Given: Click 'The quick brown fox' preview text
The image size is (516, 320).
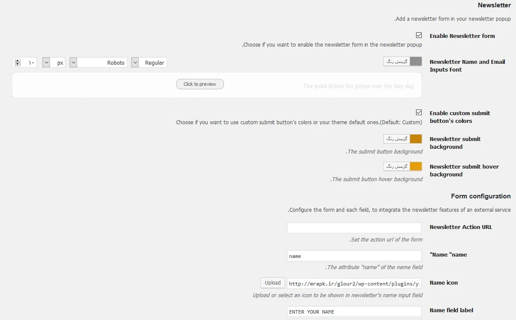Looking at the screenshot, I should [358, 86].
